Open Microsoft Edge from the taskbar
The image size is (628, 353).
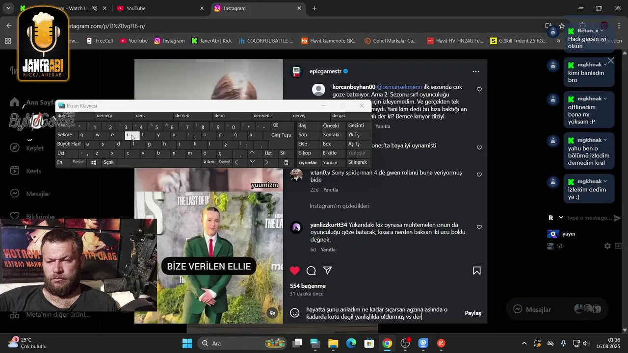(351, 343)
